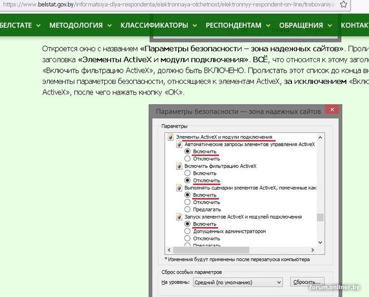Select Включить under Включить фильтрацию ActiveX
369x297 pixels.
coord(187,173)
